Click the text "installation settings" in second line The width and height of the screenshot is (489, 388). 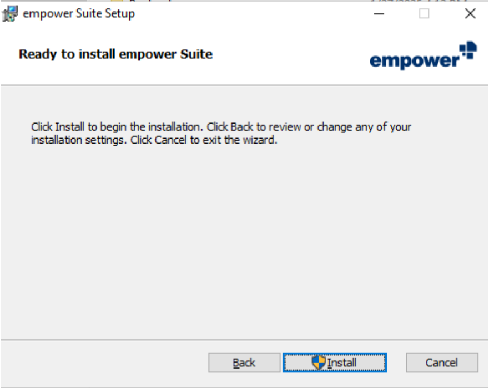[x=79, y=140]
